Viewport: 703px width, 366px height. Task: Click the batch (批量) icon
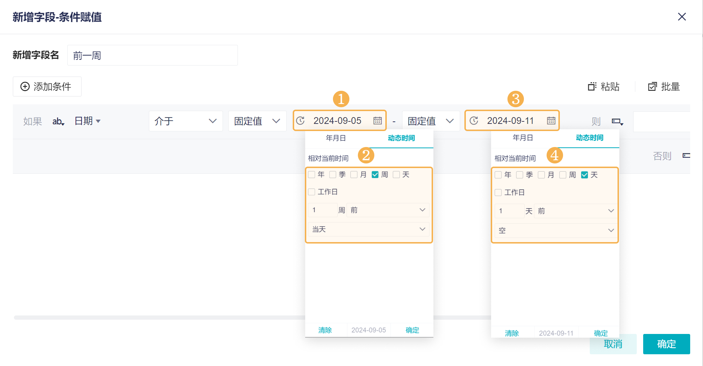pos(652,87)
